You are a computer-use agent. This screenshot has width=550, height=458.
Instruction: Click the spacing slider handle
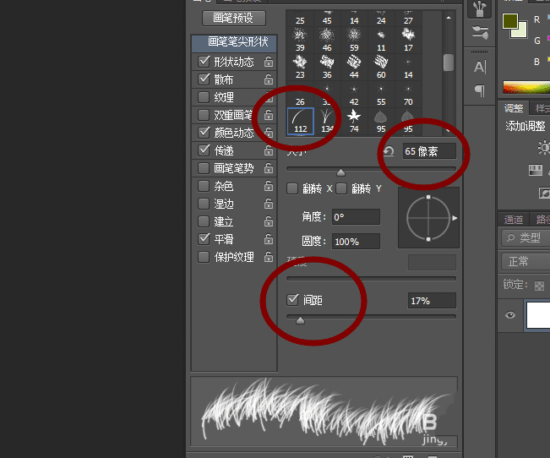click(300, 320)
